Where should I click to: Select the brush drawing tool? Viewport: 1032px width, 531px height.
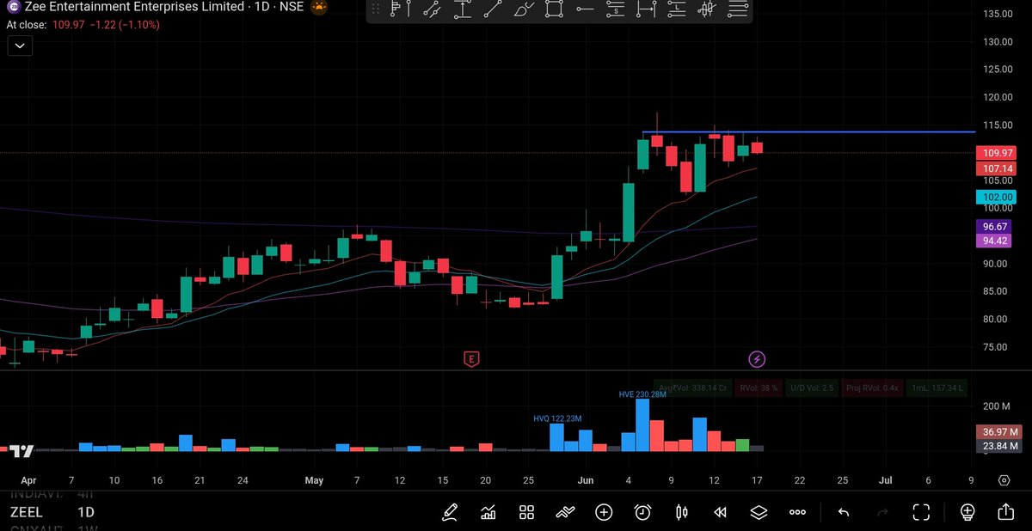pyautogui.click(x=523, y=10)
